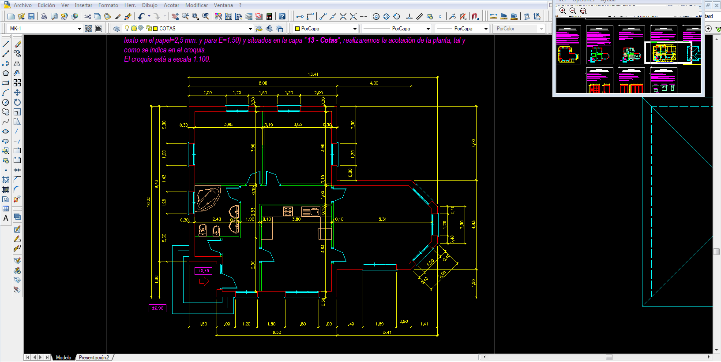This screenshot has height=362, width=721.
Task: Select the Circle drawing tool
Action: 6,102
